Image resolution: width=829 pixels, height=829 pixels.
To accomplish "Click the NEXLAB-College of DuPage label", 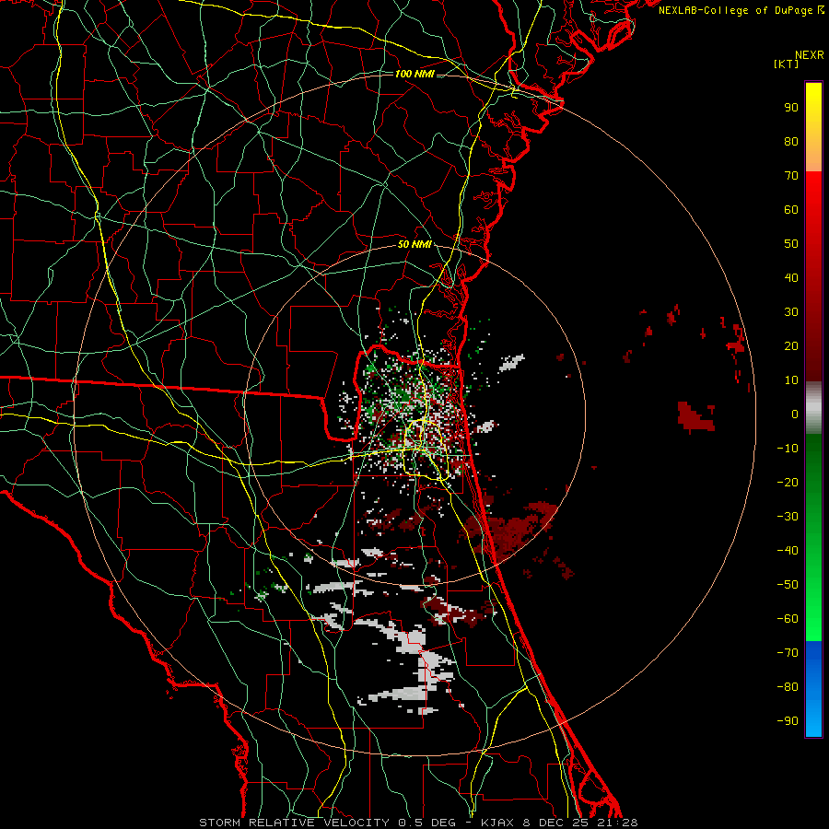I will click(741, 10).
